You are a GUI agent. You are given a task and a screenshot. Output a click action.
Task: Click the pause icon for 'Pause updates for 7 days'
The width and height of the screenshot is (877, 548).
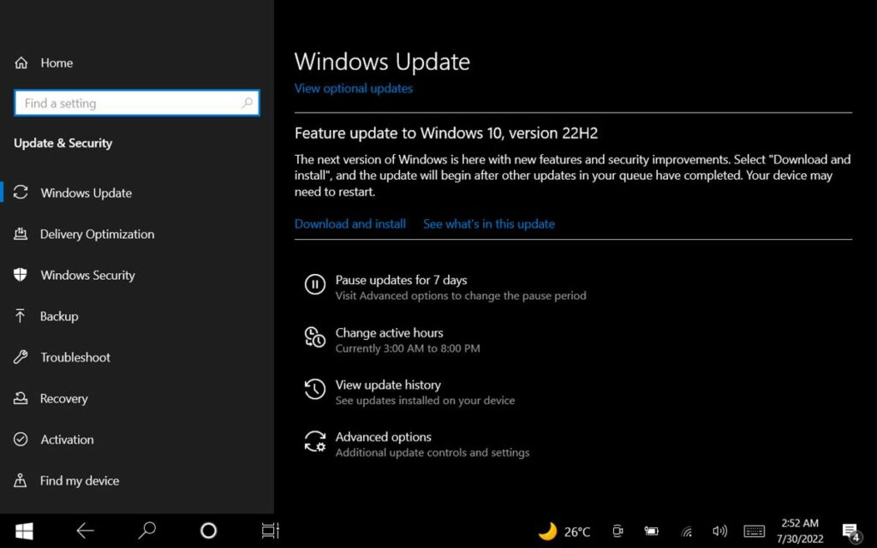tap(315, 284)
